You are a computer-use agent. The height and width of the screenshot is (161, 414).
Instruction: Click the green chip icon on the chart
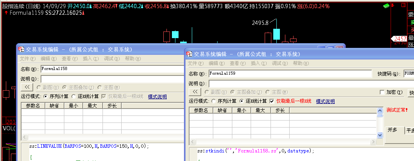tap(386, 5)
